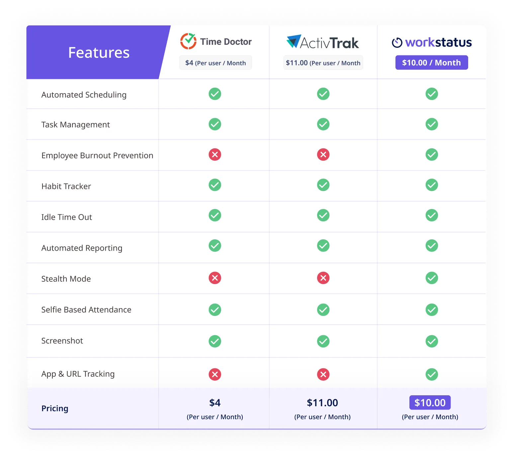The height and width of the screenshot is (459, 514).
Task: Click ActivTrak's red cross for Stealth Mode
Action: 323,278
